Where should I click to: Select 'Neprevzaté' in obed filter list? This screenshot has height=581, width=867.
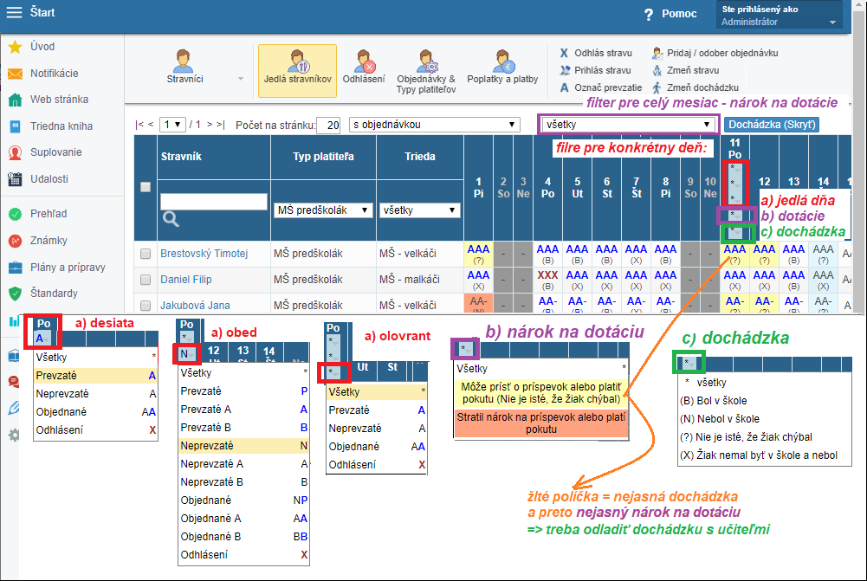[x=244, y=446]
